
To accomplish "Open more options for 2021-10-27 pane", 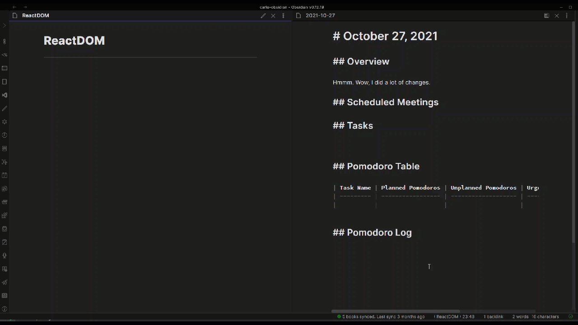I will [567, 15].
